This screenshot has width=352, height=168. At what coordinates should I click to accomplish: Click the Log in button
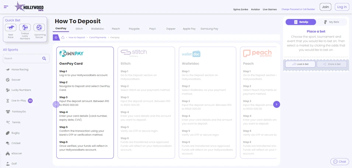(x=342, y=7)
